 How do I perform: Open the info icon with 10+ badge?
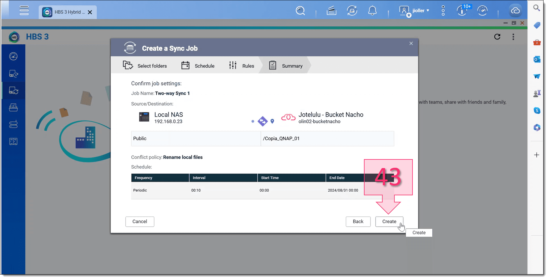[462, 11]
